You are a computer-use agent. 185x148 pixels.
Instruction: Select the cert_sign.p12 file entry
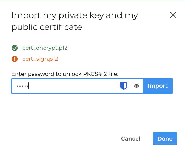[x=40, y=59]
